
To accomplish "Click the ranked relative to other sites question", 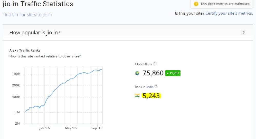I will [x=45, y=56].
